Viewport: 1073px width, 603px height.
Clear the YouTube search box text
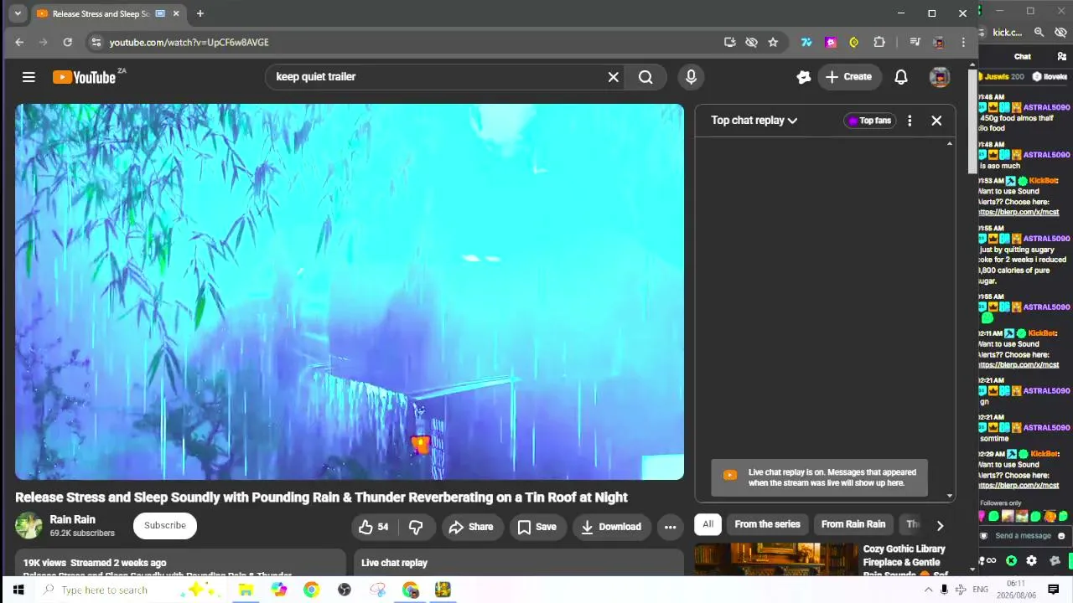point(614,77)
